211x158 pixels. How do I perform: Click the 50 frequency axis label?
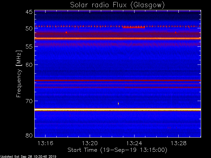[x=29, y=29]
